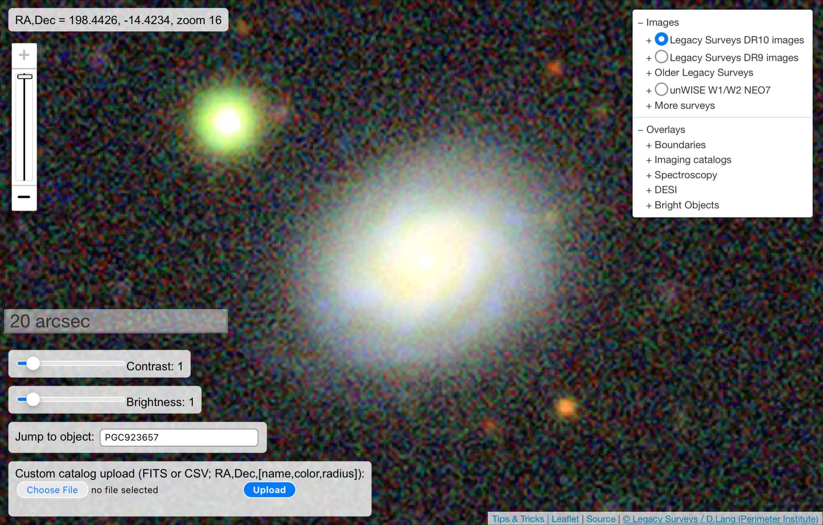This screenshot has height=525, width=823.
Task: Open Tips & Tricks link
Action: coord(518,519)
